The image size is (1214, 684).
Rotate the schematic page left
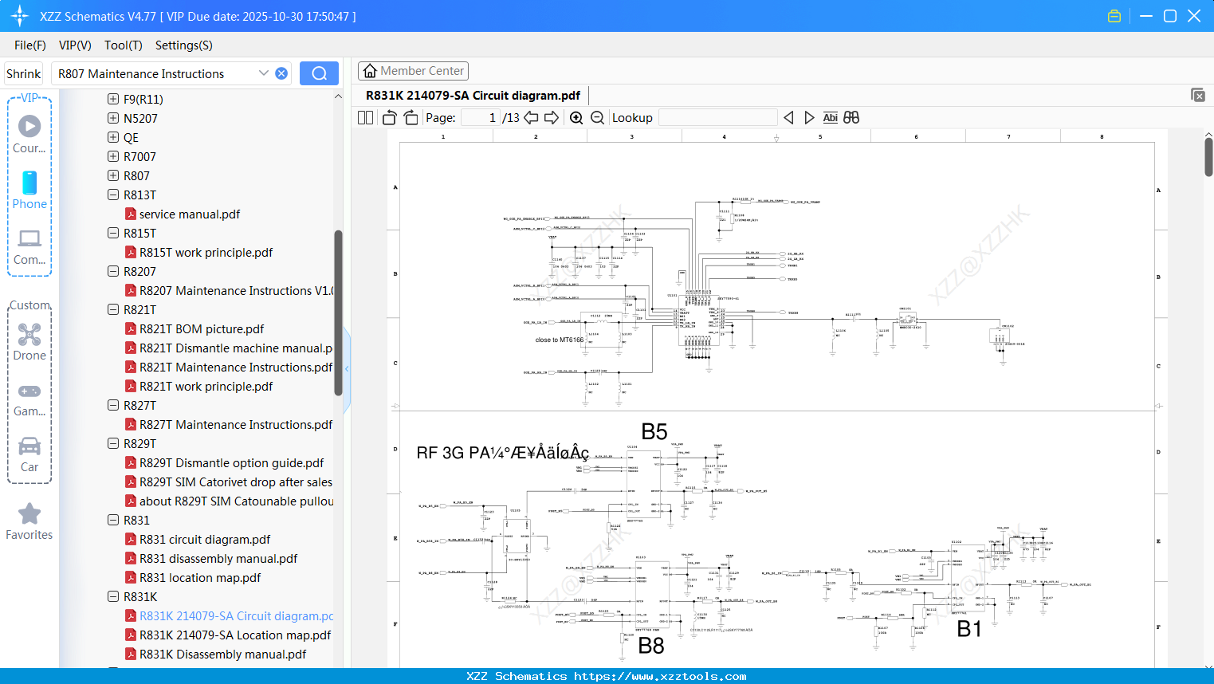pyautogui.click(x=388, y=117)
